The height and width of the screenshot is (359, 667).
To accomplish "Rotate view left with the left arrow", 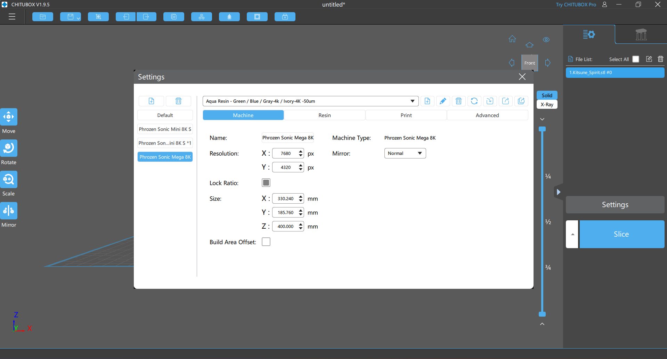I will (x=512, y=63).
